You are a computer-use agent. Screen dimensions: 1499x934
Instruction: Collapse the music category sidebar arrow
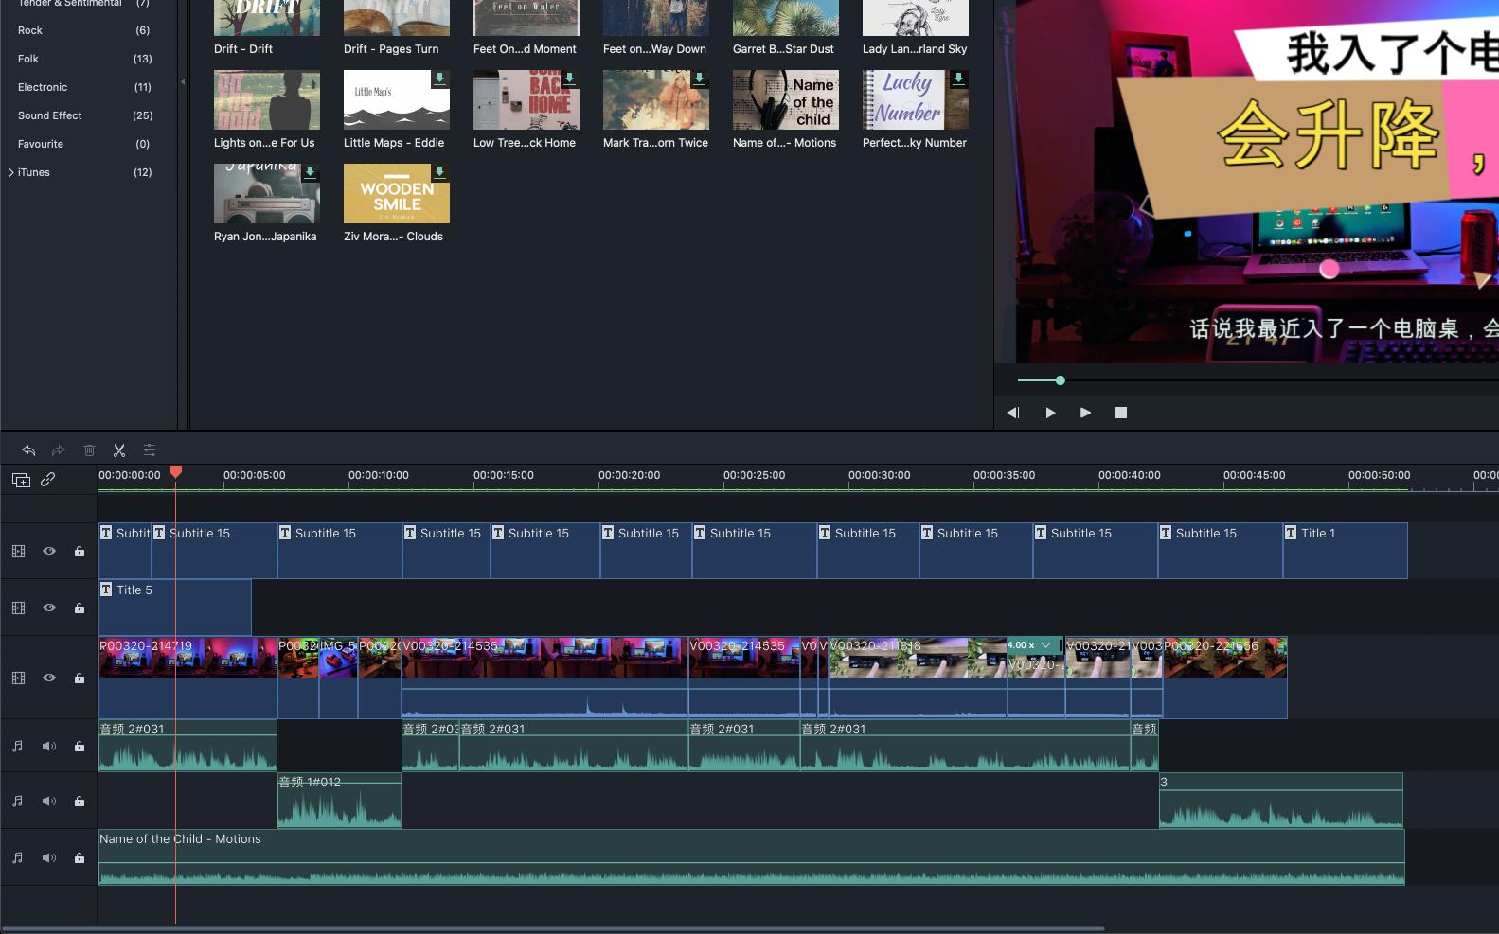pyautogui.click(x=183, y=82)
